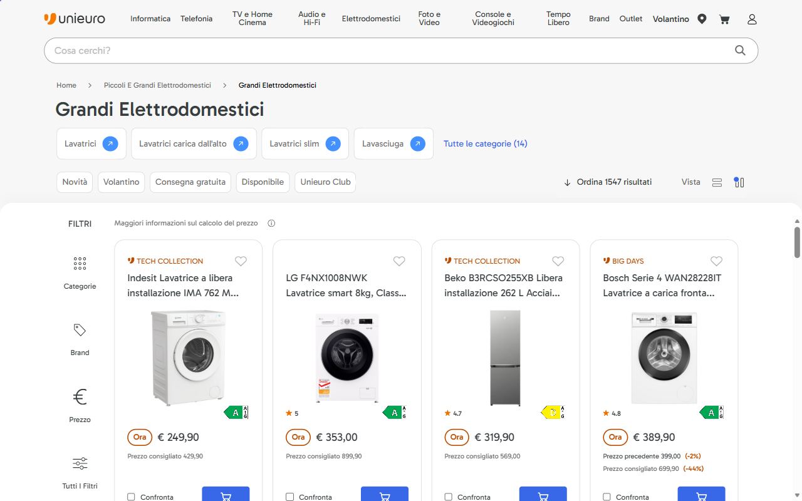The height and width of the screenshot is (501, 802).
Task: Check Confronta for Beko B3RCSO255XB
Action: click(x=448, y=497)
